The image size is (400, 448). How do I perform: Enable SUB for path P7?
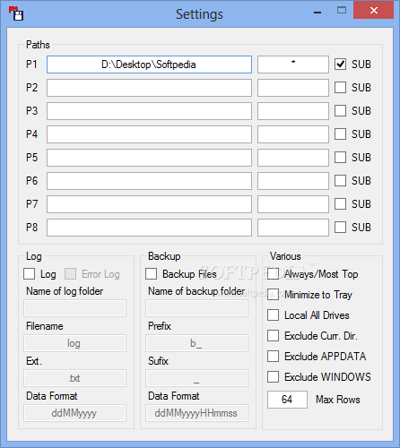tap(340, 204)
